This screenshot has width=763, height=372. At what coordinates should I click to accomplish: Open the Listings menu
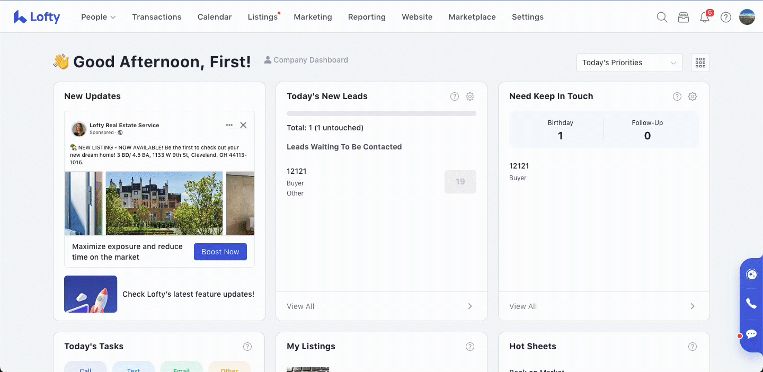(263, 17)
